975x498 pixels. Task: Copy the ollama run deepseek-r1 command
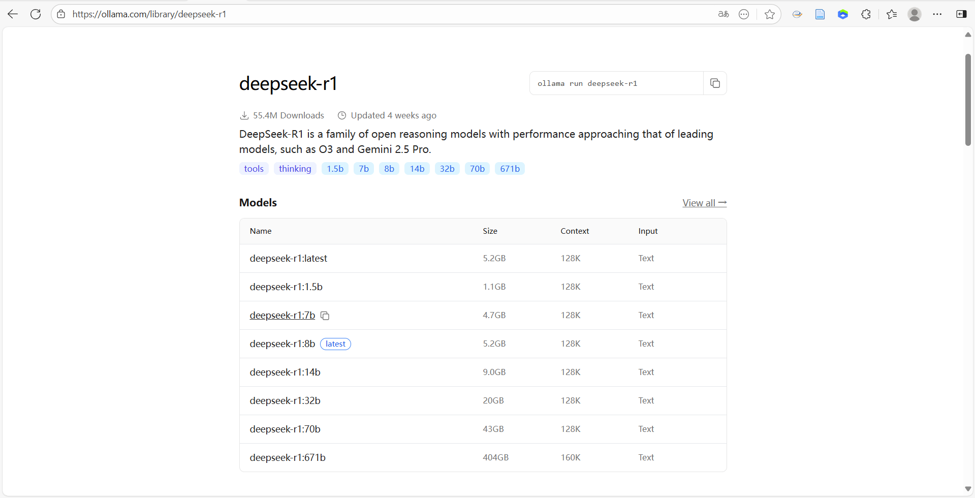(x=715, y=83)
